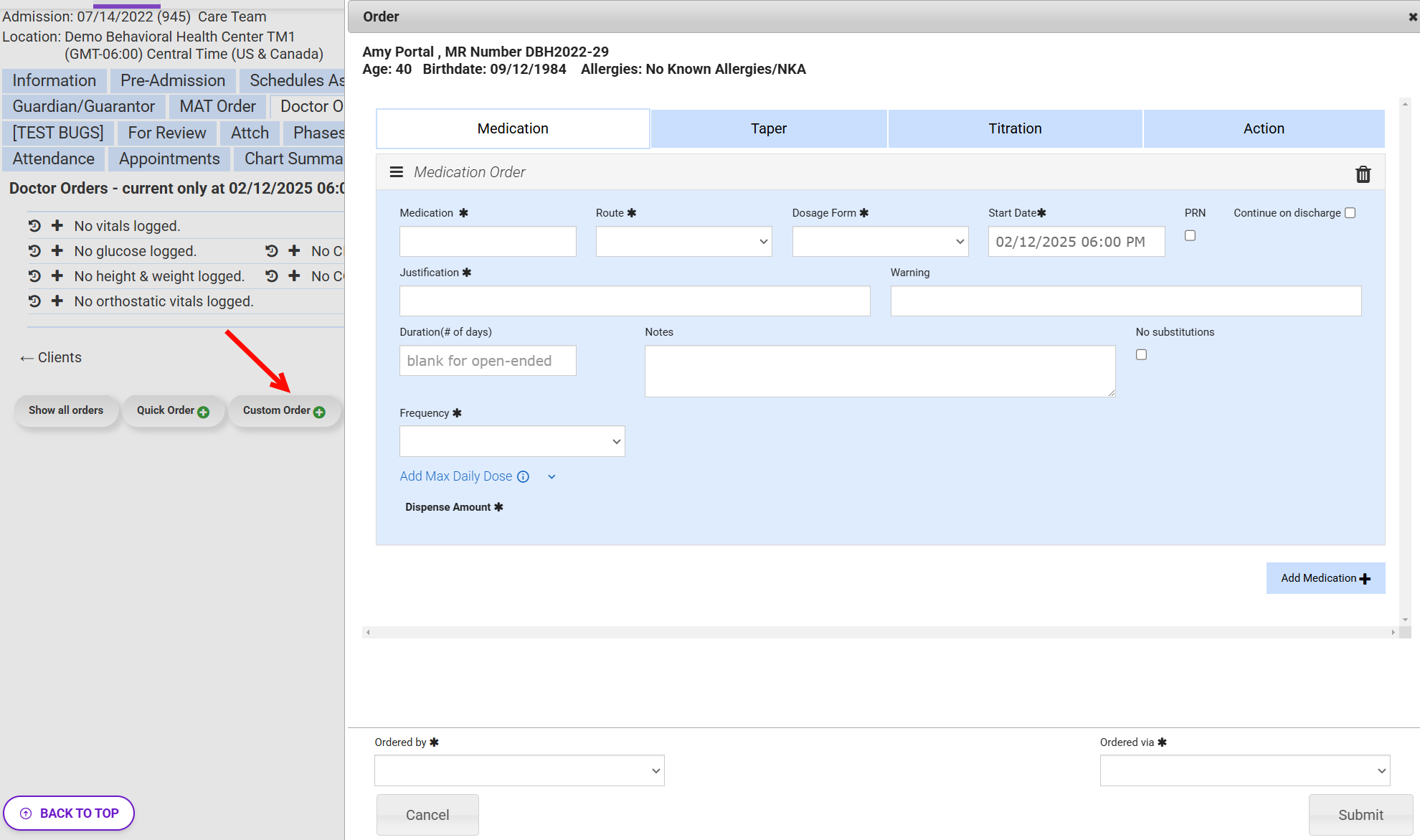Click the trash icon in Medication Order
This screenshot has height=840, width=1420.
point(1363,174)
